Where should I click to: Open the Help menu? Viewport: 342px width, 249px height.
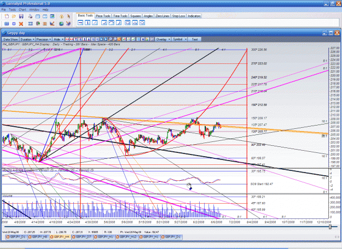click(45, 10)
